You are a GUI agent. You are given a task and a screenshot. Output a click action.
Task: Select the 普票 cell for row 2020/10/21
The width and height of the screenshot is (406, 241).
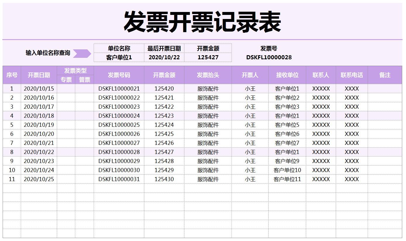coord(85,143)
